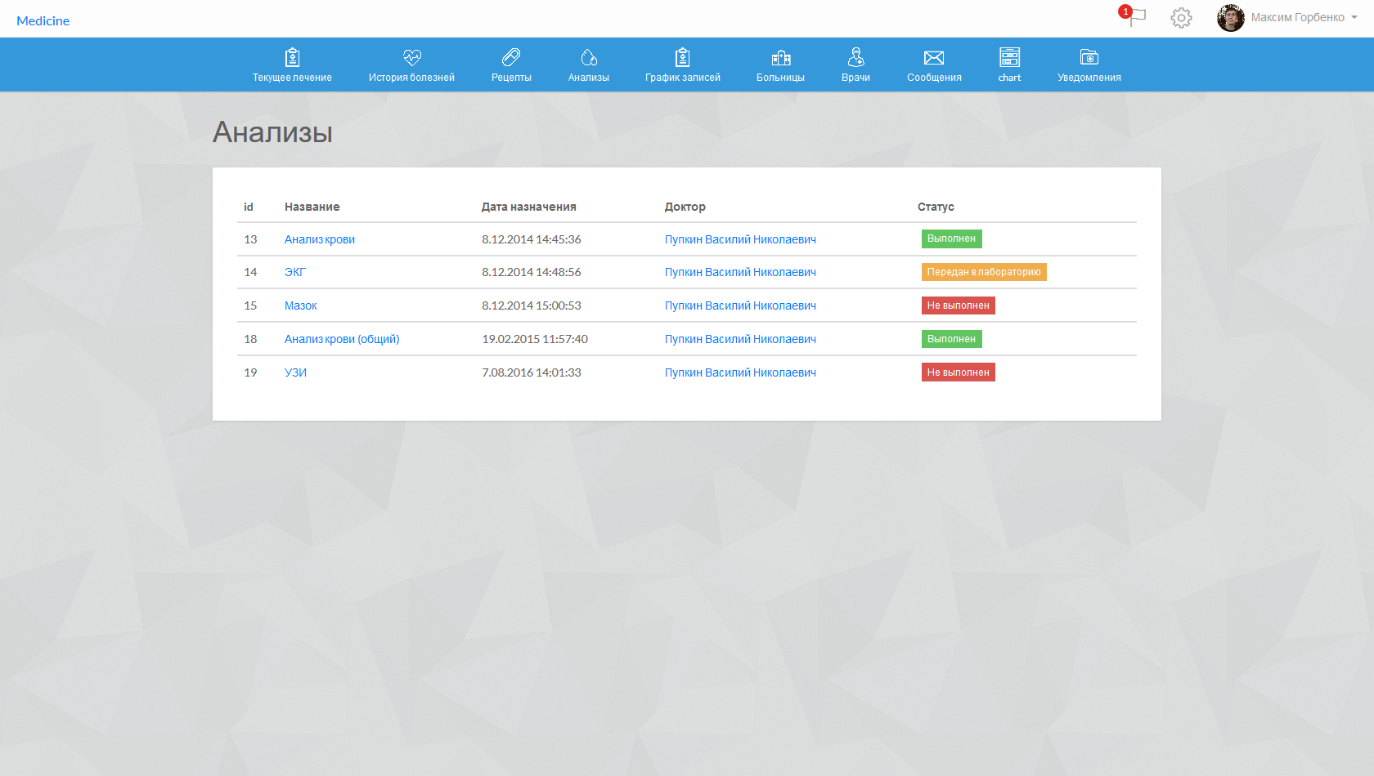This screenshot has height=776, width=1374.
Task: Open the Врачи doctor icon
Action: (855, 57)
